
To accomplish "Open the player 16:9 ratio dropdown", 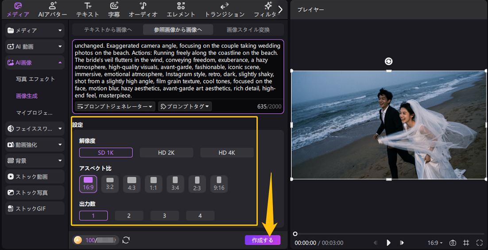I will pyautogui.click(x=435, y=243).
